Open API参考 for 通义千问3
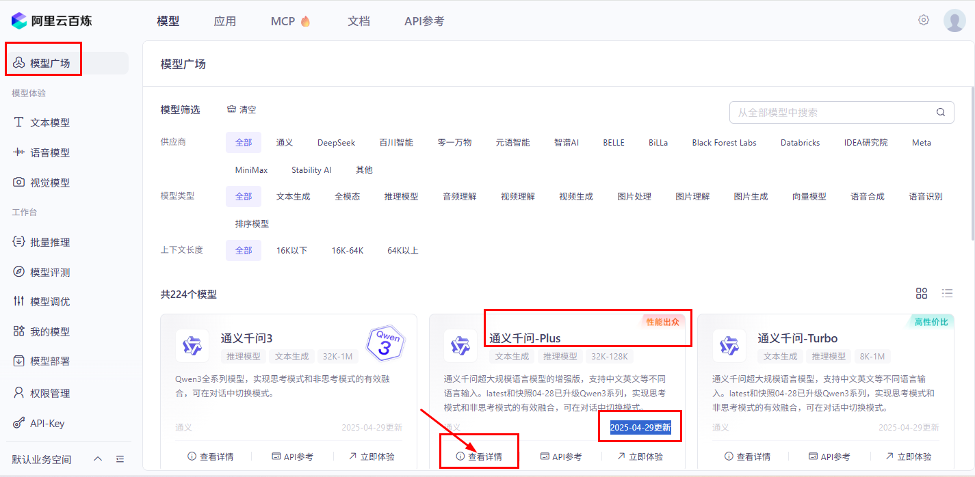 tap(292, 456)
